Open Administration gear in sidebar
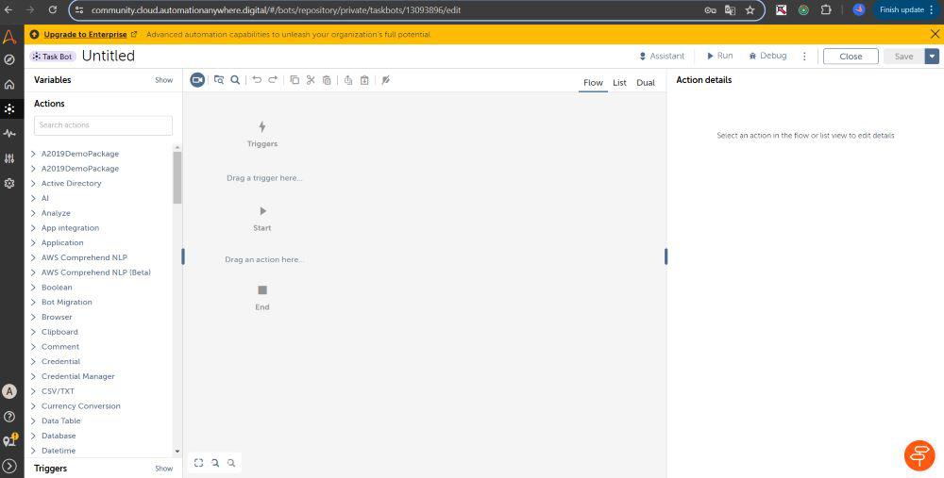944x478 pixels. pyautogui.click(x=9, y=184)
